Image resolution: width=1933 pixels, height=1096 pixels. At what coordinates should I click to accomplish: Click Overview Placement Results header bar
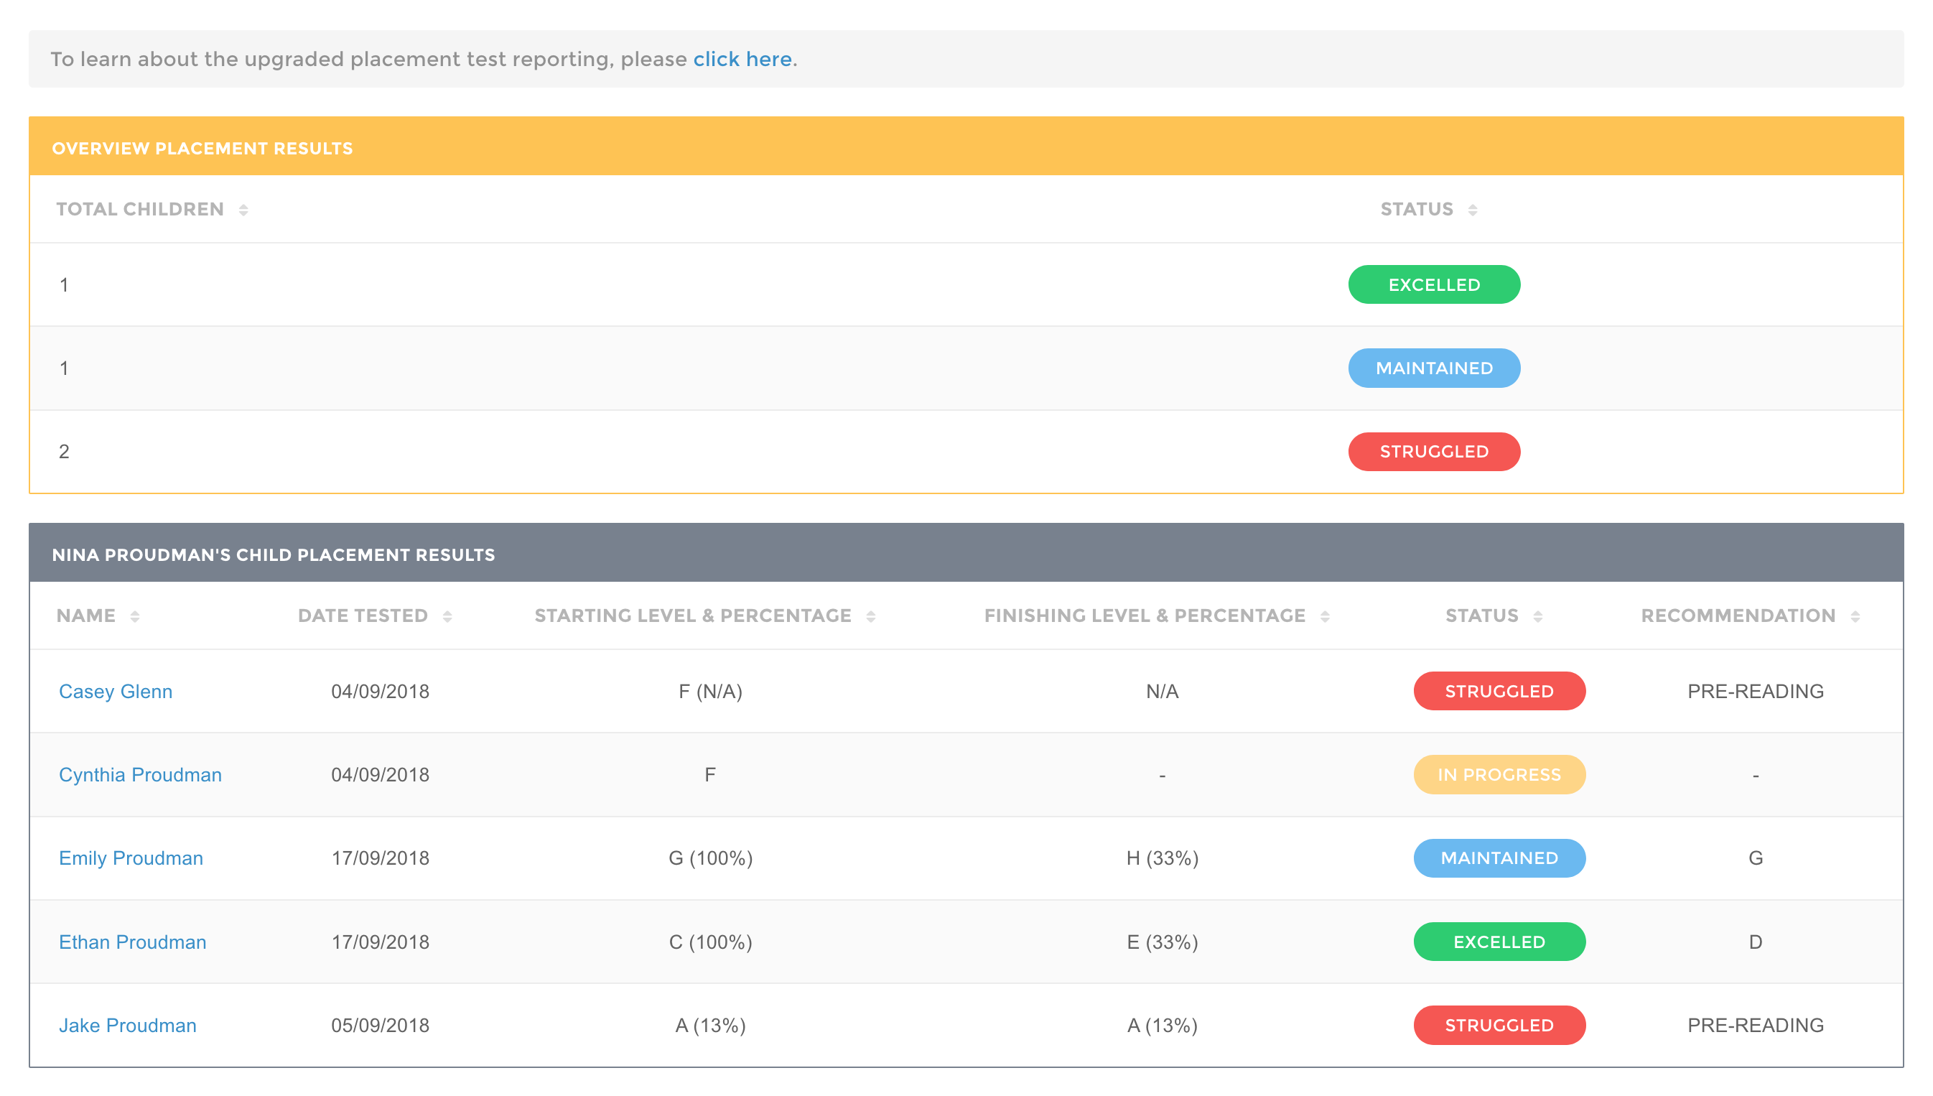(x=966, y=147)
